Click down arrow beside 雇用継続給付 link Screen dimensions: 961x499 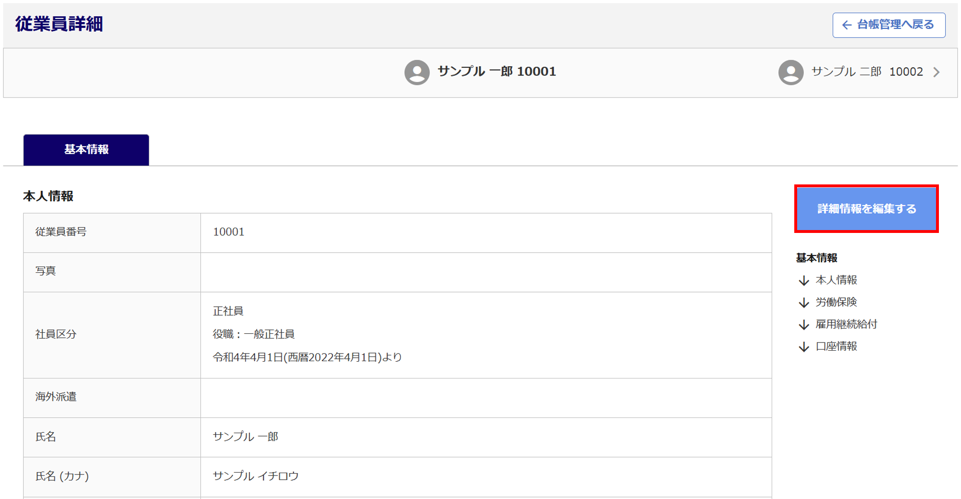tap(803, 325)
